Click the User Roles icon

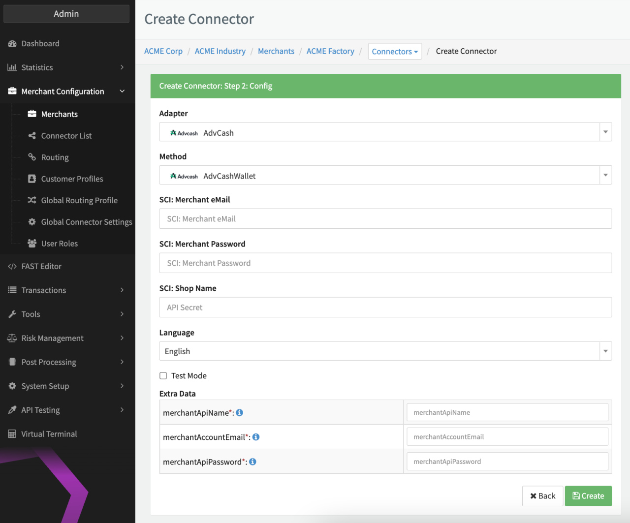pyautogui.click(x=32, y=244)
